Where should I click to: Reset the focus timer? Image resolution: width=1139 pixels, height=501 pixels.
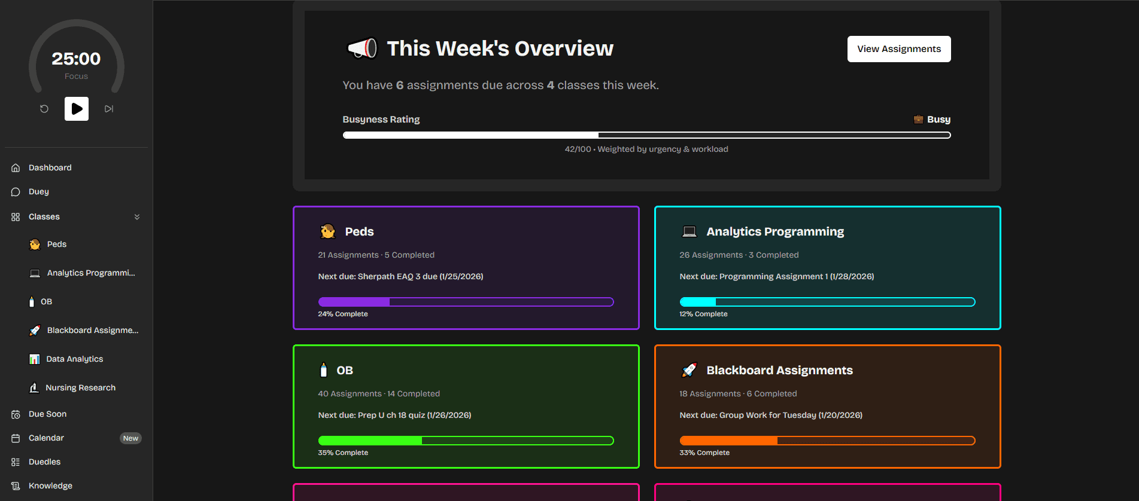coord(44,109)
